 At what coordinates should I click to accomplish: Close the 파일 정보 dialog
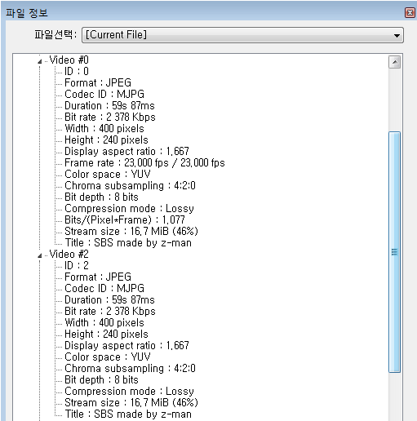click(x=410, y=12)
